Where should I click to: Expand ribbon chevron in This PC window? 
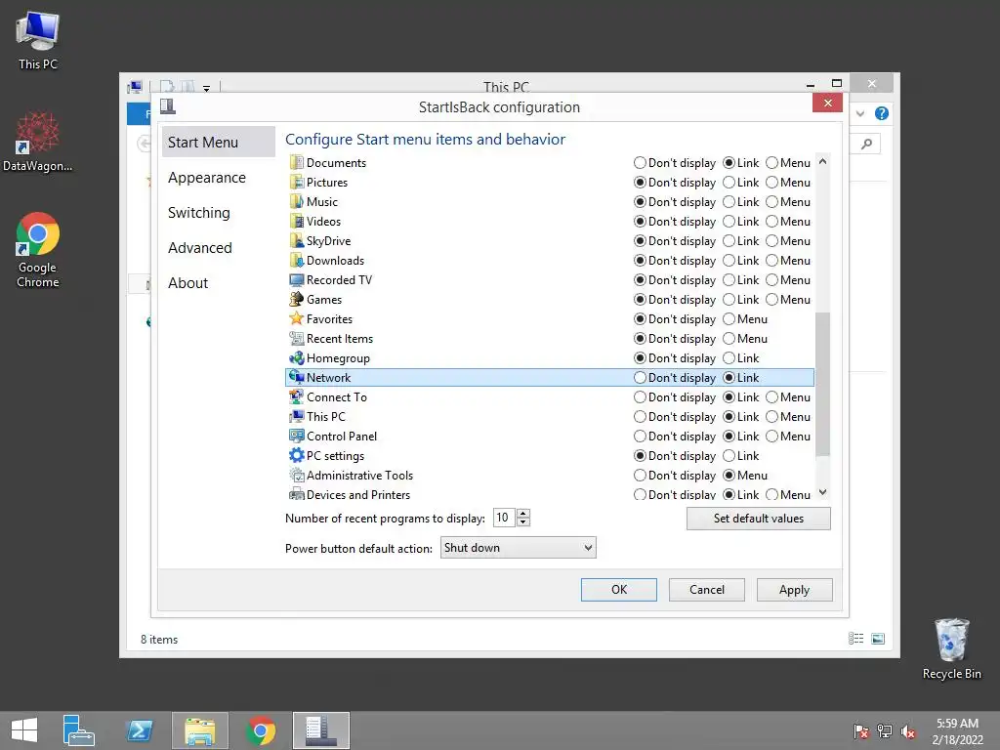[860, 113]
